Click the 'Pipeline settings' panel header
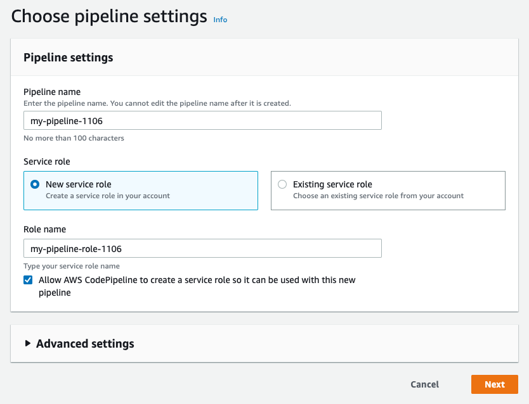 [68, 58]
